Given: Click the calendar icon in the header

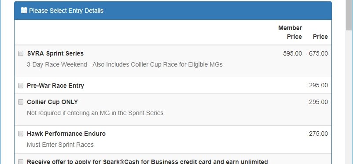Looking at the screenshot, I should click(24, 11).
